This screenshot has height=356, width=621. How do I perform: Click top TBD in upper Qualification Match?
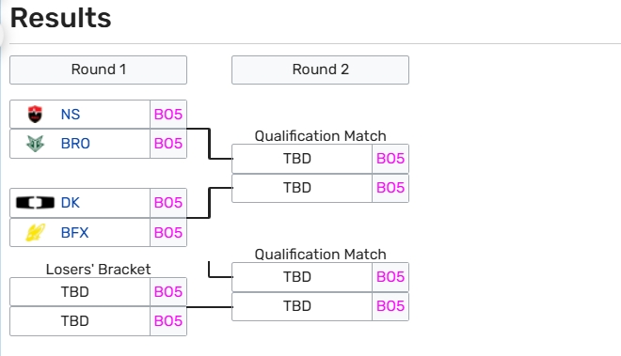(302, 159)
